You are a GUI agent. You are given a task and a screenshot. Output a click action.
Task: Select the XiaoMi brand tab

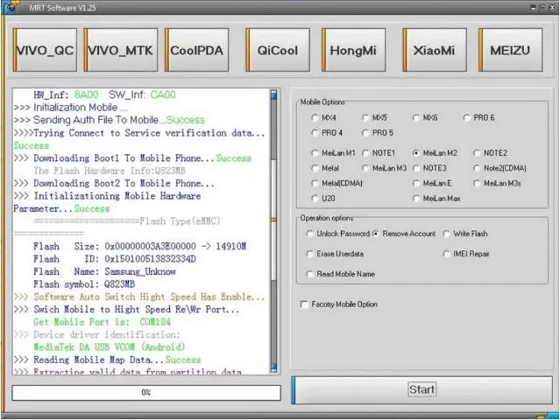[434, 50]
